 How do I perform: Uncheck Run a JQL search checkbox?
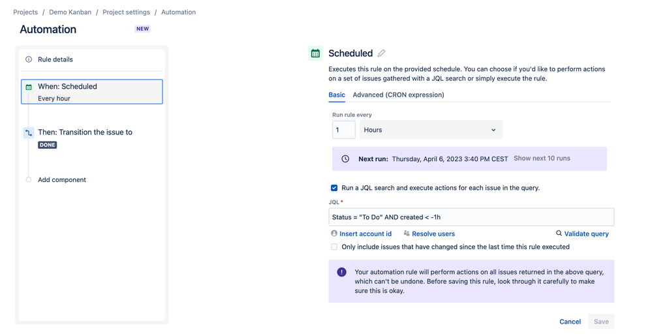pyautogui.click(x=334, y=188)
